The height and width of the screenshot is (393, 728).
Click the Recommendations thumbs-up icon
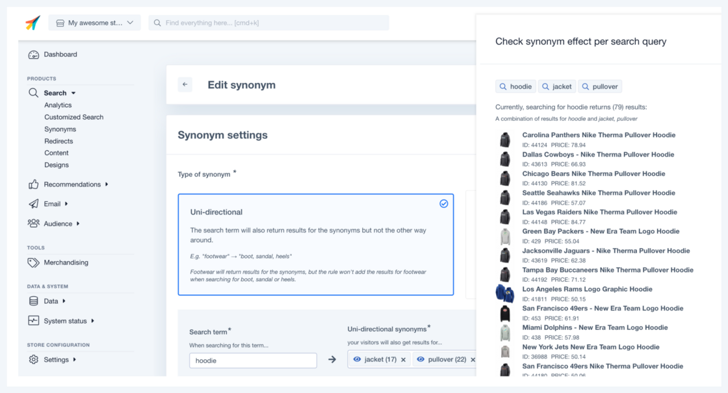click(34, 184)
